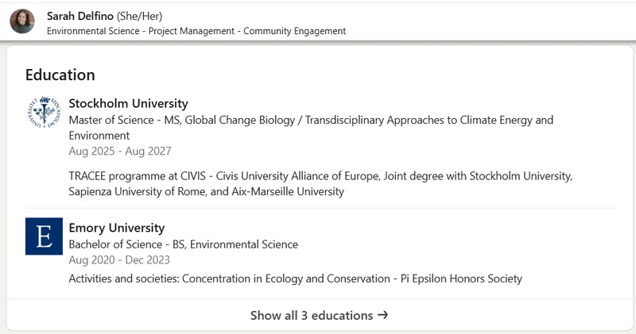Screen dimensions: 636x334
Task: Click the (She/Her) pronoun label
Action: [140, 16]
